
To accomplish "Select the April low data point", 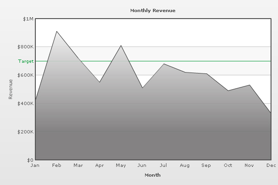I will pos(99,82).
